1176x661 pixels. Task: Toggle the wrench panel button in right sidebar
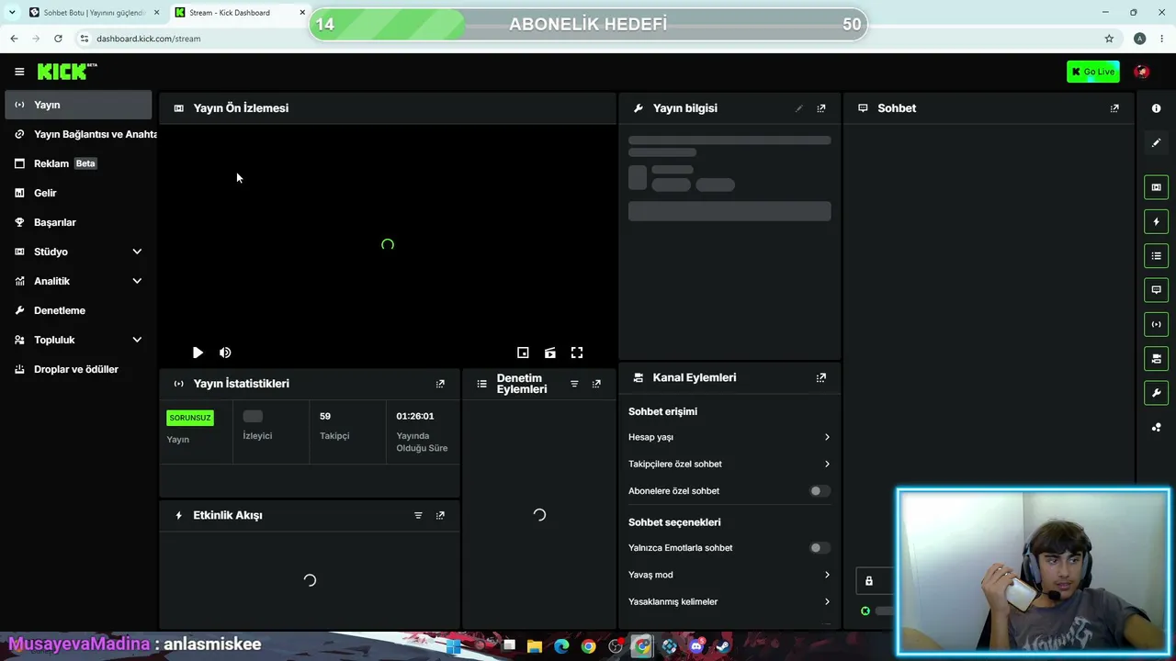(x=1156, y=393)
